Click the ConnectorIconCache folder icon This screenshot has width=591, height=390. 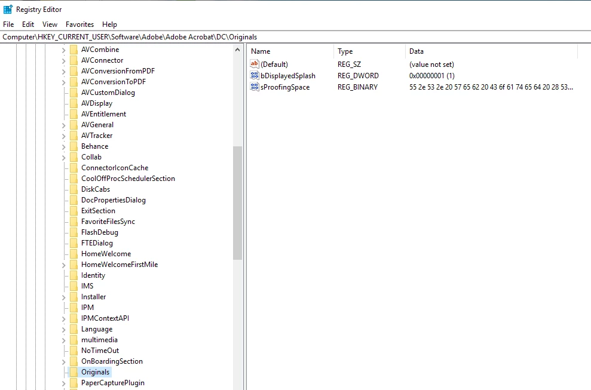pos(74,168)
